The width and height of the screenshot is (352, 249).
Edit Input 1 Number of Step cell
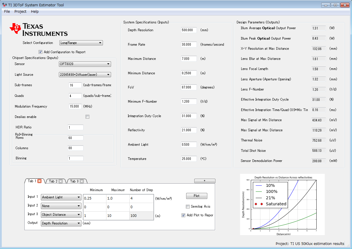point(141,199)
